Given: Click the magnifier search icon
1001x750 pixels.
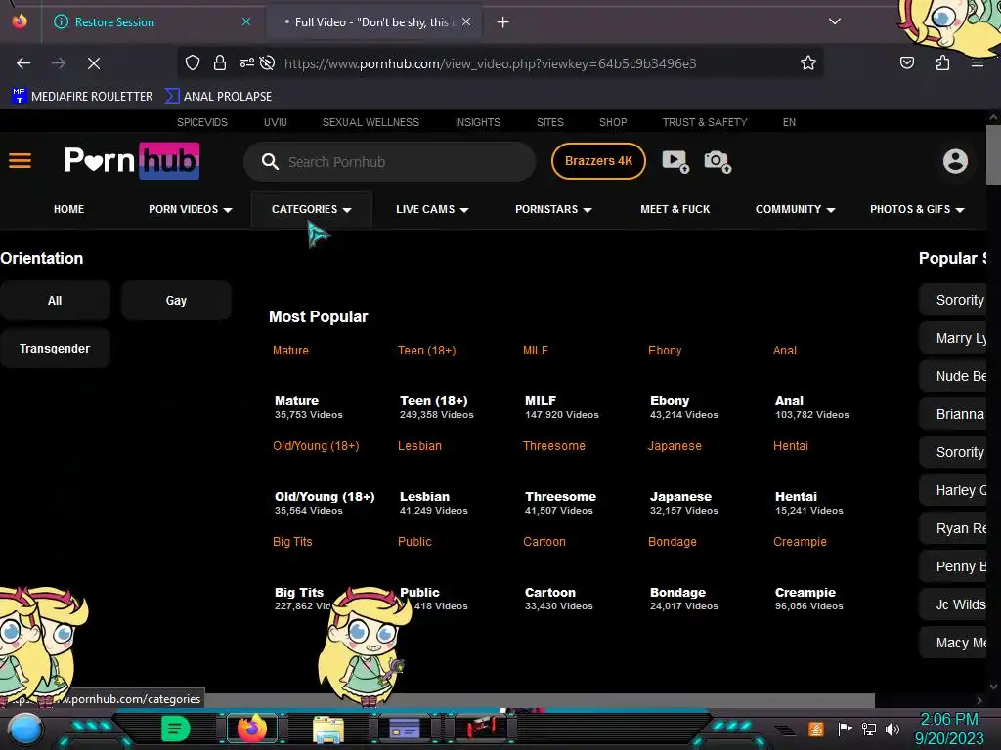Looking at the screenshot, I should [x=270, y=161].
